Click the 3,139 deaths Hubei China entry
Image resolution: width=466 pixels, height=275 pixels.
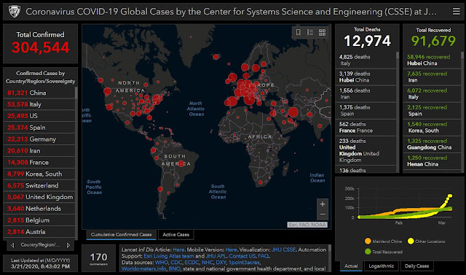[x=366, y=77]
